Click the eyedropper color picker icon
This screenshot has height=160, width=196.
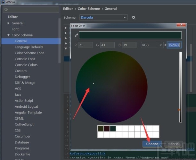click(x=76, y=35)
